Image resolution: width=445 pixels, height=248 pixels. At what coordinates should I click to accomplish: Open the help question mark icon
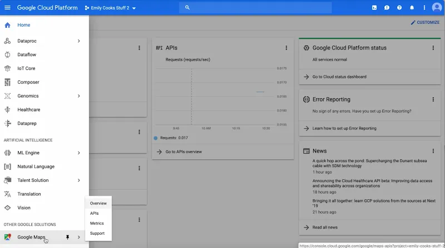click(399, 8)
